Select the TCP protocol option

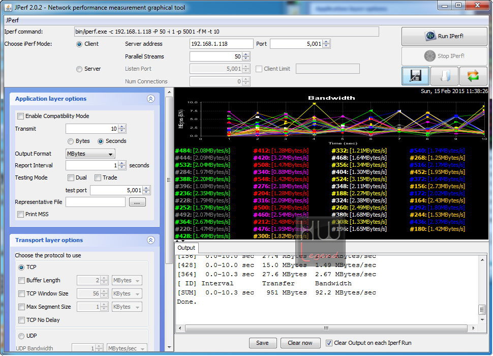[x=21, y=268]
